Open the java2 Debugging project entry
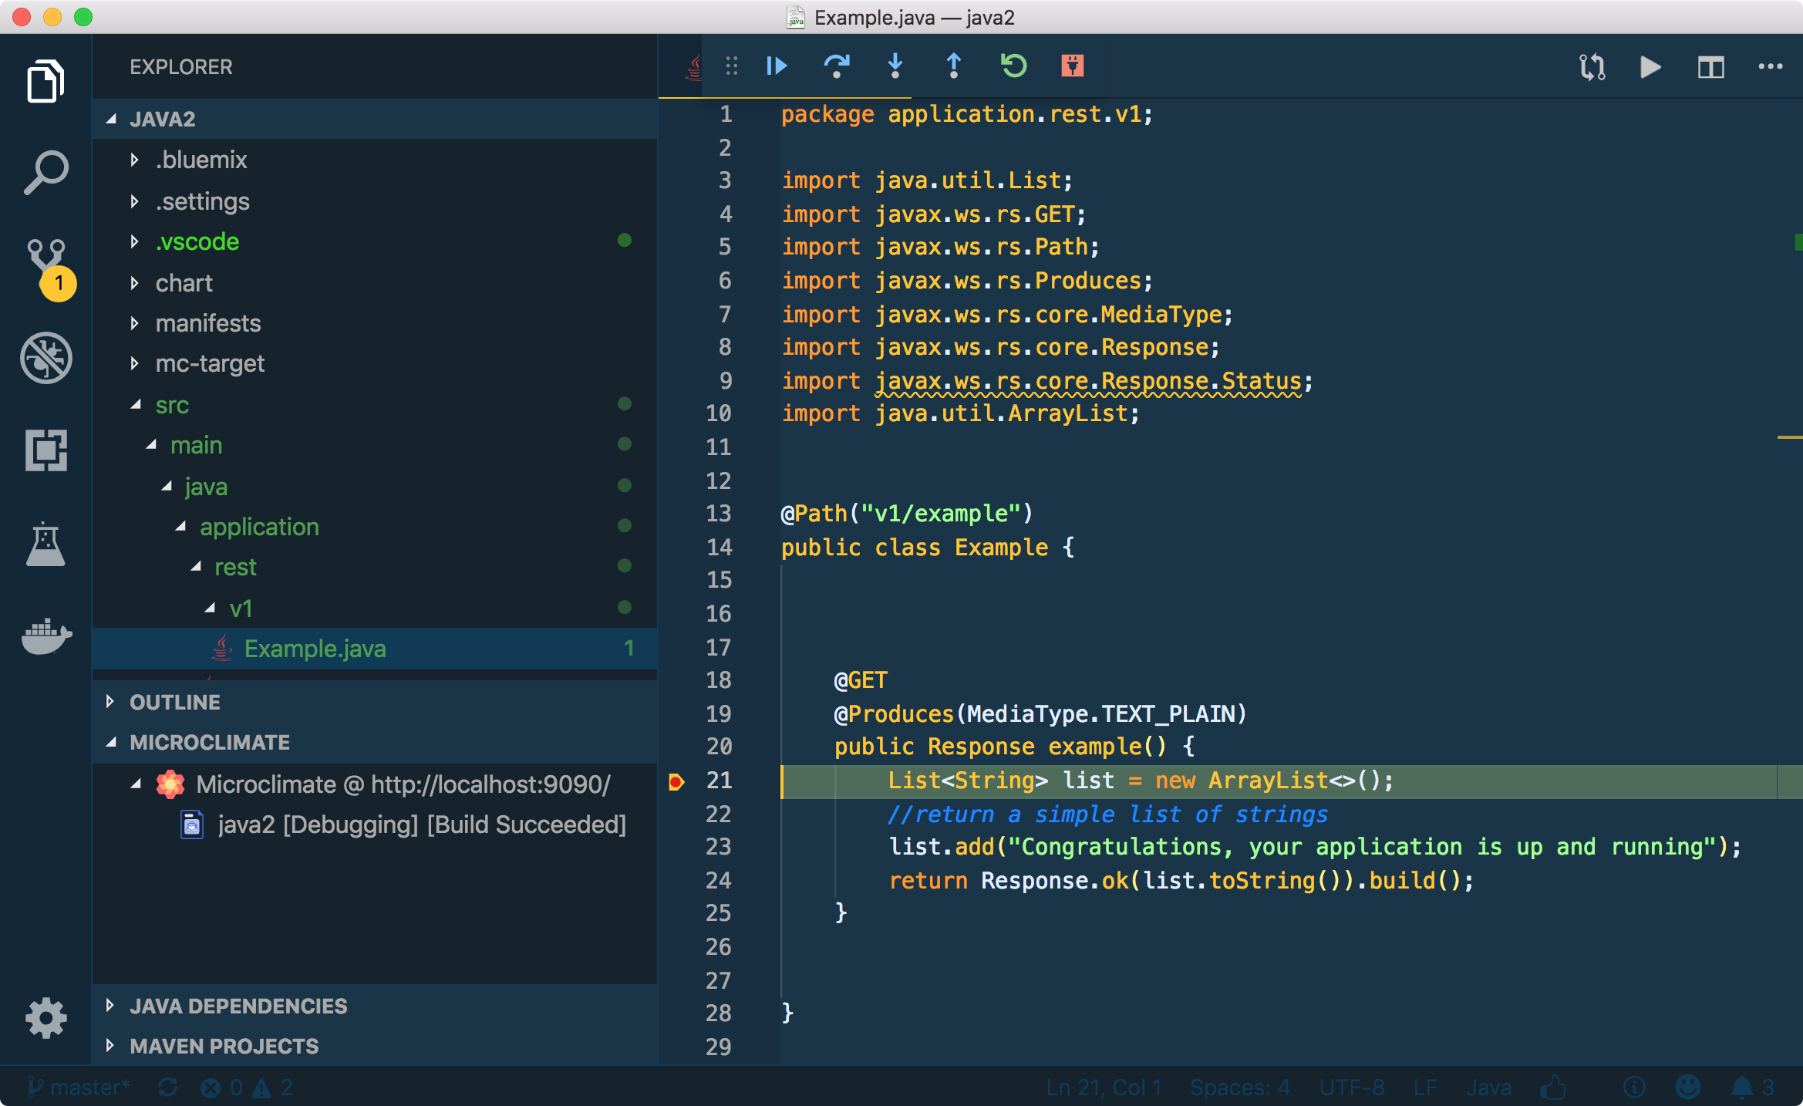 [x=421, y=824]
